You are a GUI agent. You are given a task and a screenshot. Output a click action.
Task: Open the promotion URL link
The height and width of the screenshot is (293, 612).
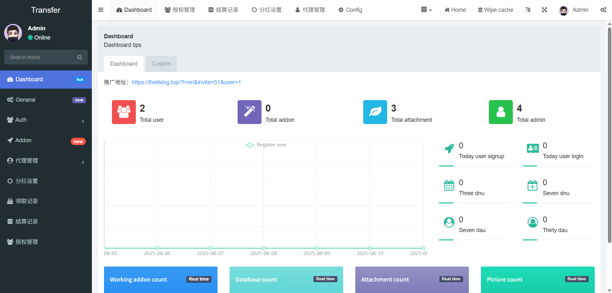pyautogui.click(x=186, y=82)
